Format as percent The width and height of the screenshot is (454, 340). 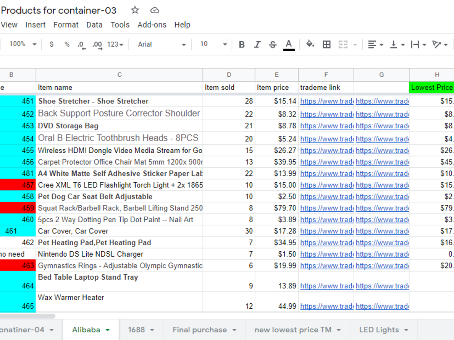click(x=67, y=44)
